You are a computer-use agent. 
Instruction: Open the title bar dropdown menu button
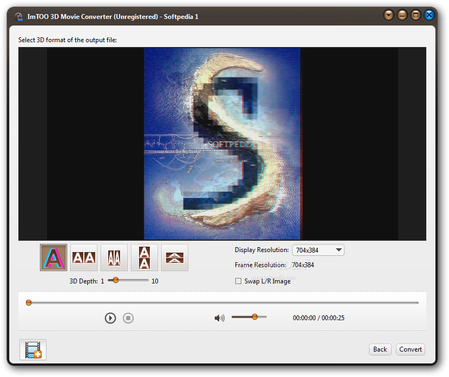tap(388, 15)
